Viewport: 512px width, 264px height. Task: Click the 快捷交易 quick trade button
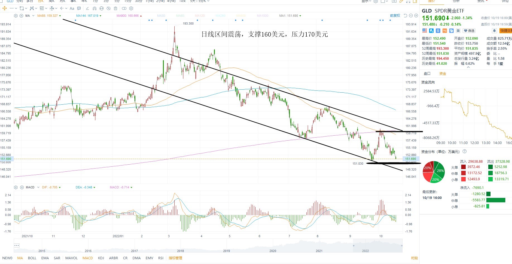point(506,31)
